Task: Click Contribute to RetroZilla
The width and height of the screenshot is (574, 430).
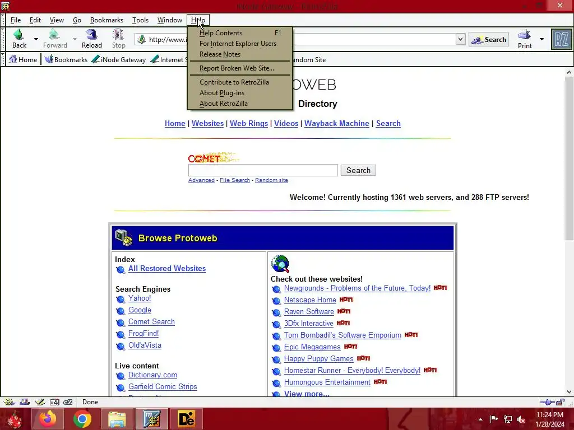Action: point(240,82)
